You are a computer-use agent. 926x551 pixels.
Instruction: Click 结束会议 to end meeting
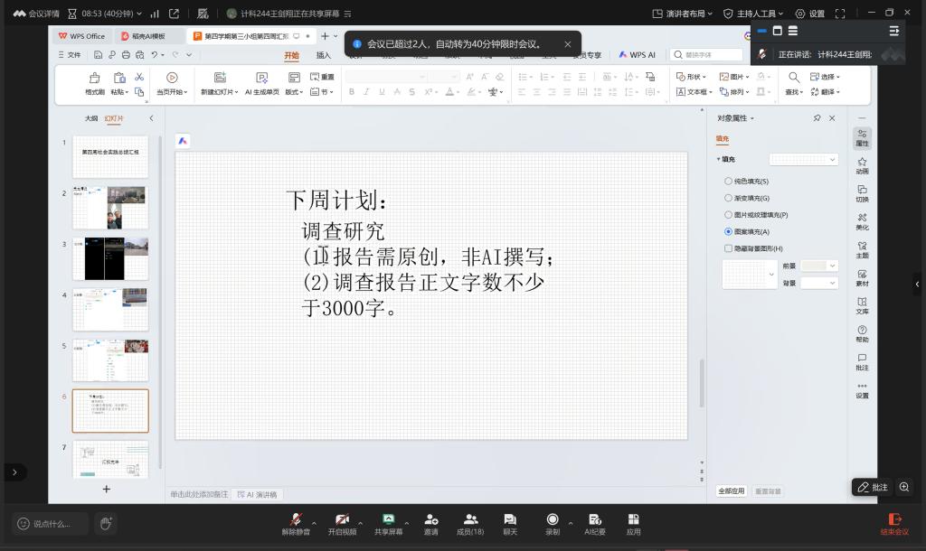(895, 523)
